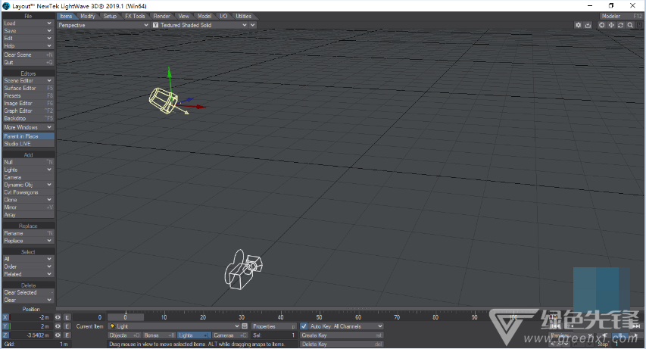
Task: Click the green Y-axis move handle
Action: [170, 72]
